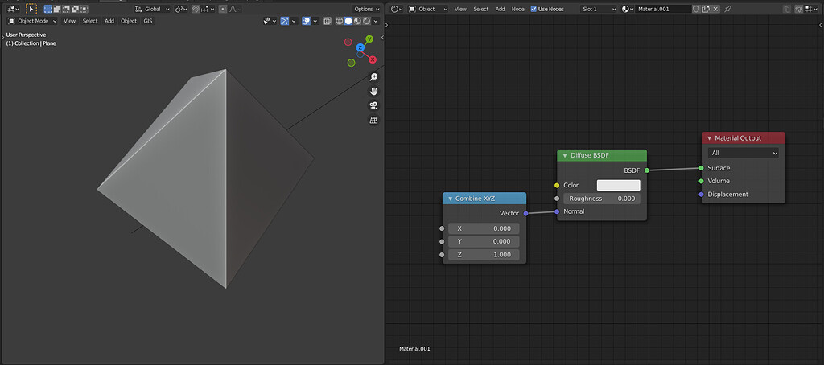Open proportional falloff curve menu
This screenshot has width=824, height=365.
point(233,9)
